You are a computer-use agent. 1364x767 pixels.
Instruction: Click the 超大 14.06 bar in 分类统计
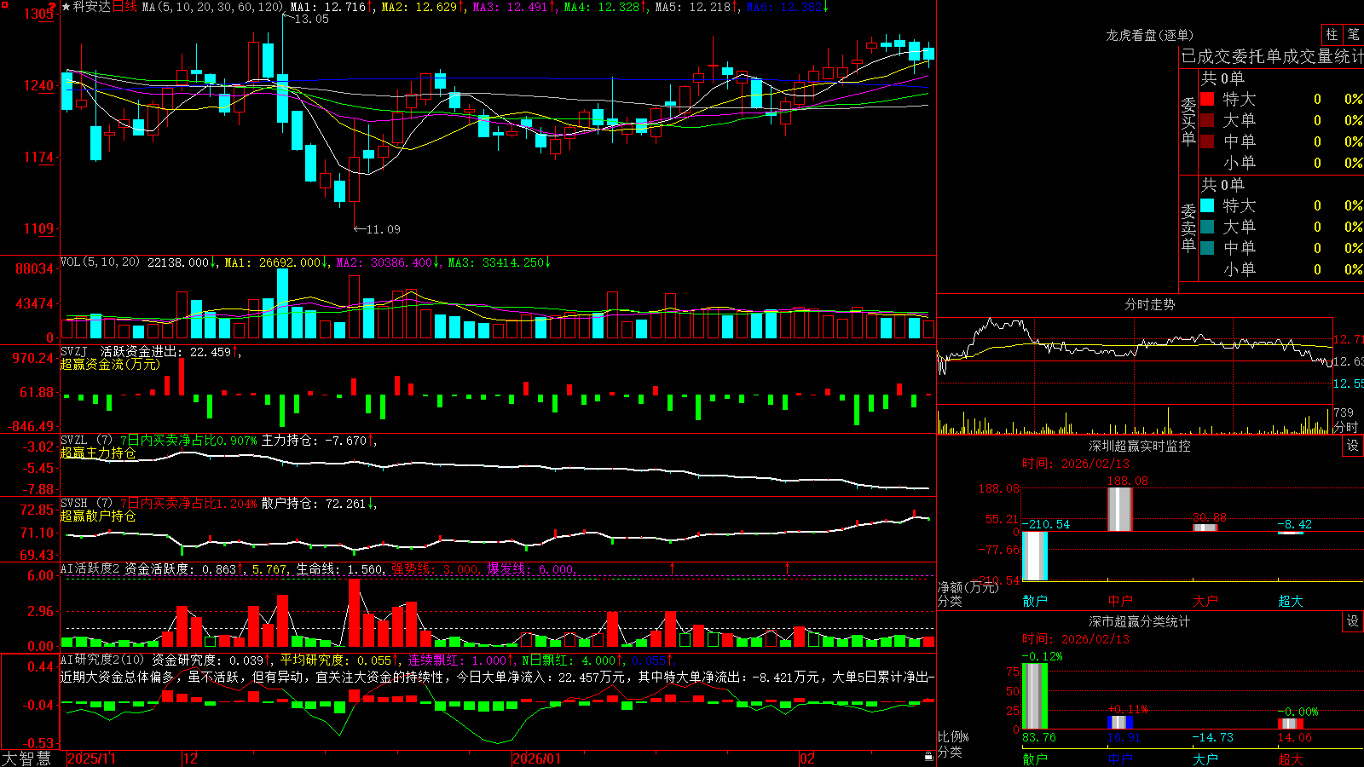pyautogui.click(x=1291, y=724)
